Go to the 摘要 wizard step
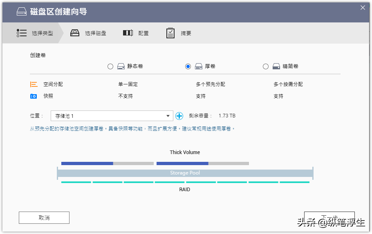Image resolution: width=372 pixels, height=234 pixels. pos(179,33)
